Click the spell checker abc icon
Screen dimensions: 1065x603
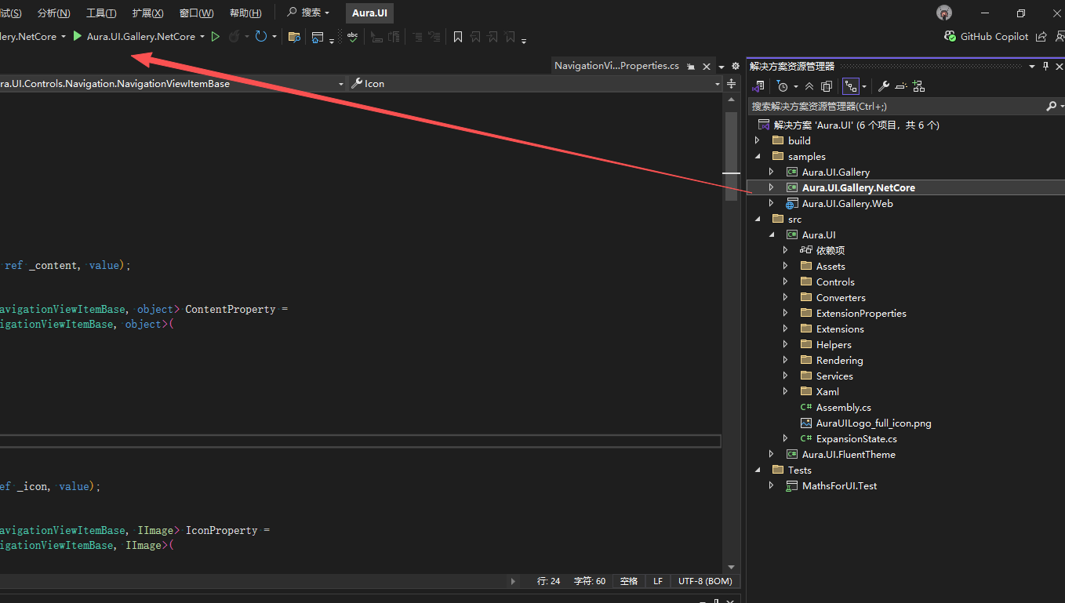[x=353, y=37]
